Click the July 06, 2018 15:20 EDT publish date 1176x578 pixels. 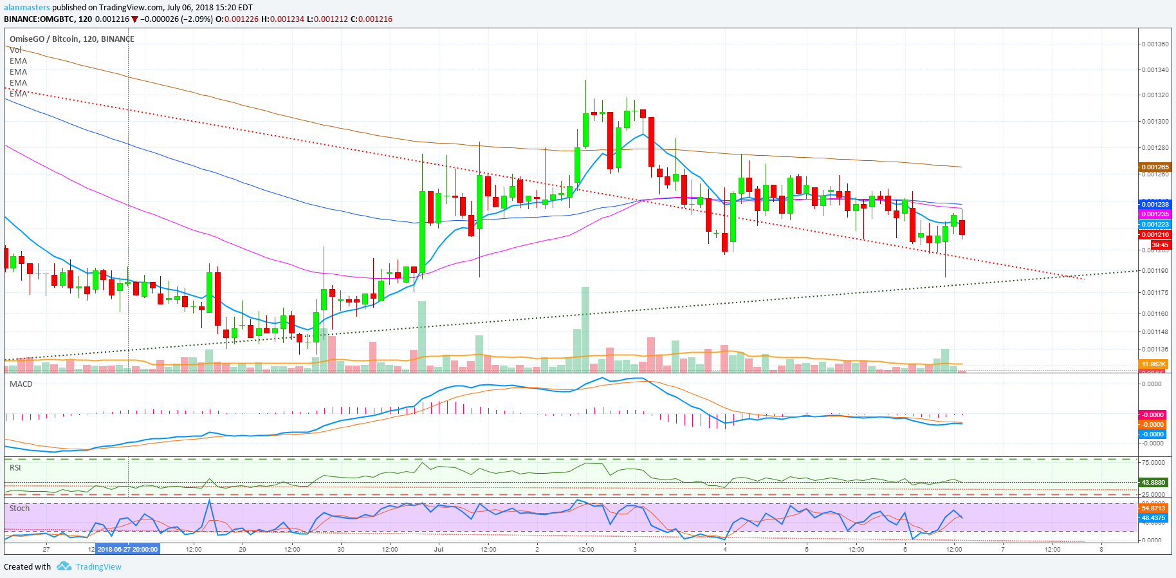click(210, 8)
